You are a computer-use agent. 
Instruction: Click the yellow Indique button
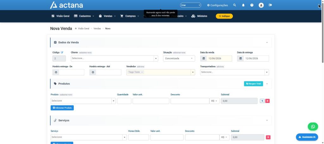(224, 16)
